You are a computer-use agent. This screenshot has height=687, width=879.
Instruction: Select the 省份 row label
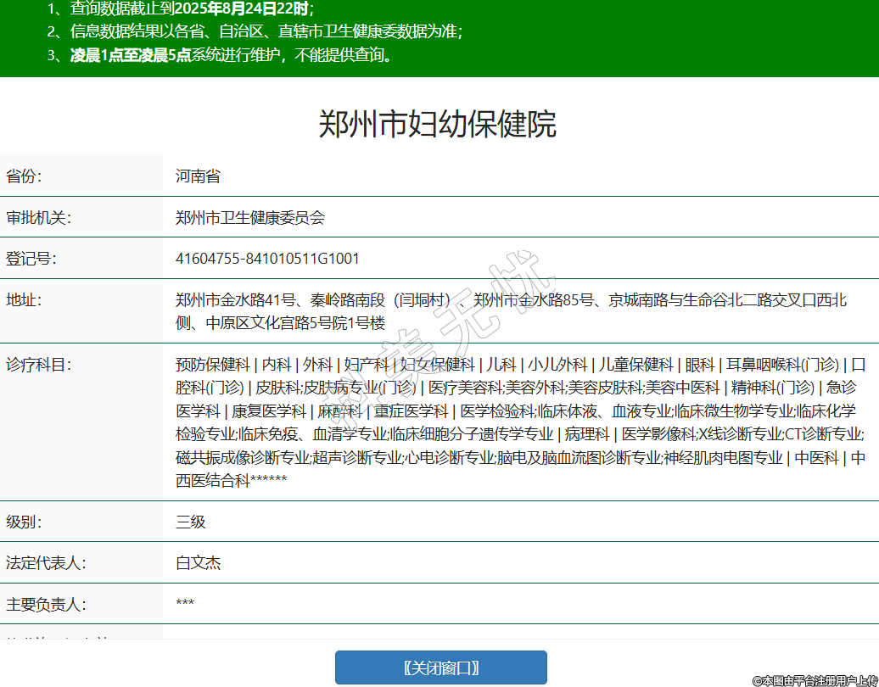coord(24,176)
